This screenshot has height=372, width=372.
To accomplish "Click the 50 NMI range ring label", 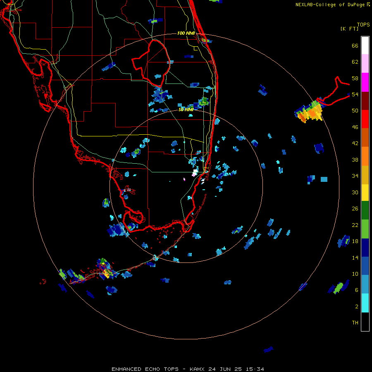I will (x=186, y=110).
